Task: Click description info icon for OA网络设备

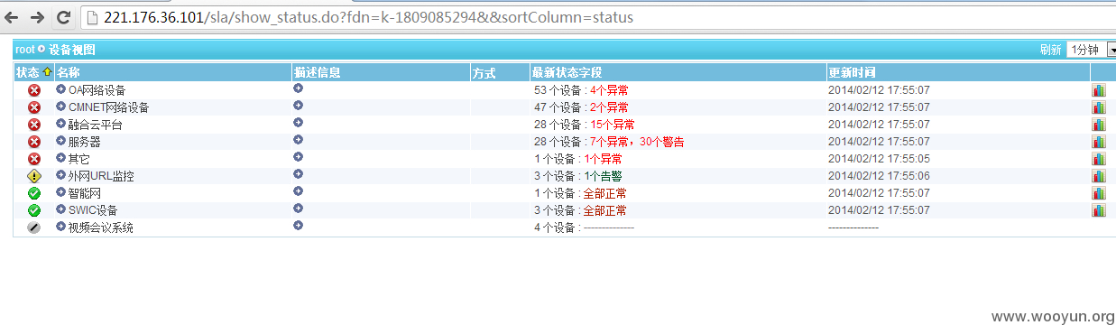Action: point(298,88)
